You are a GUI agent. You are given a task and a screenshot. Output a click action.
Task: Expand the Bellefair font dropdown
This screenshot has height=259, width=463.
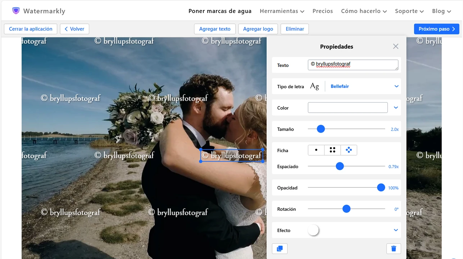pyautogui.click(x=396, y=86)
